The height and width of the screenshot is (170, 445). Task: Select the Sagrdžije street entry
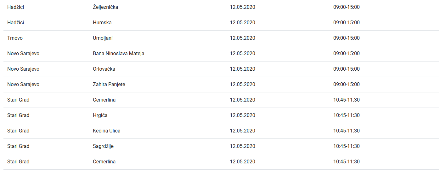pos(103,146)
